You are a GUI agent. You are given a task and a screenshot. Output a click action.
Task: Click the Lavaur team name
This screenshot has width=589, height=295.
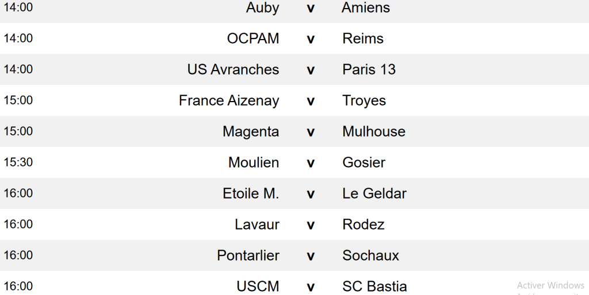[x=257, y=225]
